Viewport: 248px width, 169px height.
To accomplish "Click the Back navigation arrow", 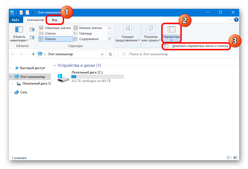I will [x=13, y=54].
